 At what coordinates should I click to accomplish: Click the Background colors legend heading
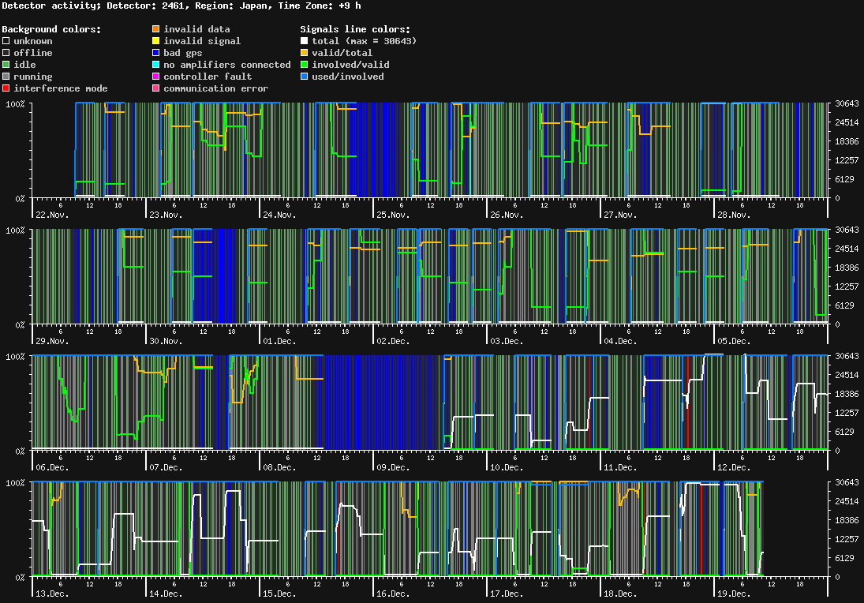(x=51, y=29)
